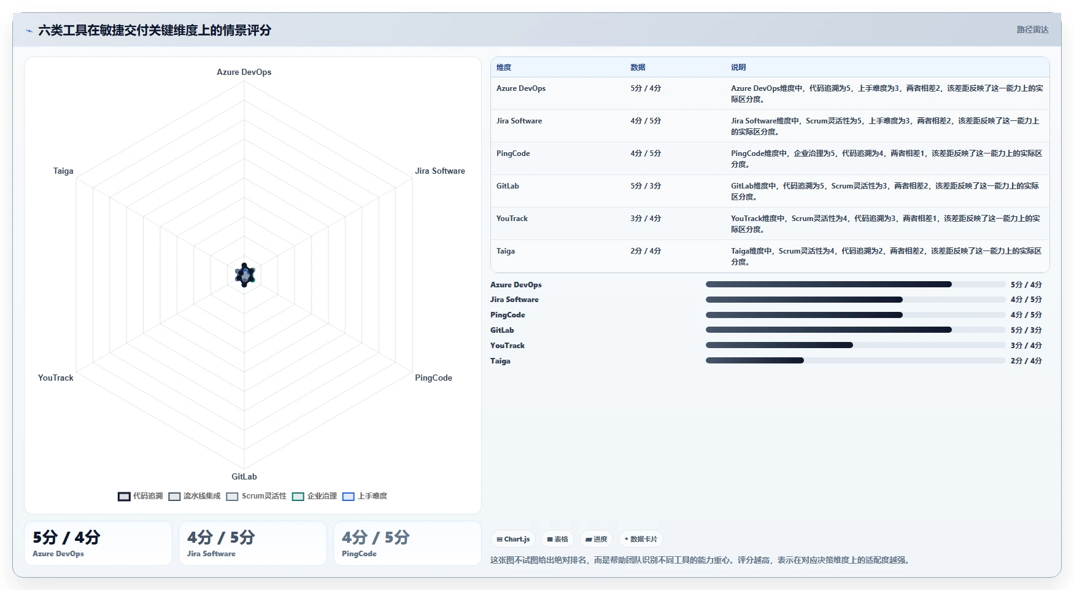The image size is (1074, 590).
Task: Click the 进度 tag chip
Action: [x=596, y=539]
